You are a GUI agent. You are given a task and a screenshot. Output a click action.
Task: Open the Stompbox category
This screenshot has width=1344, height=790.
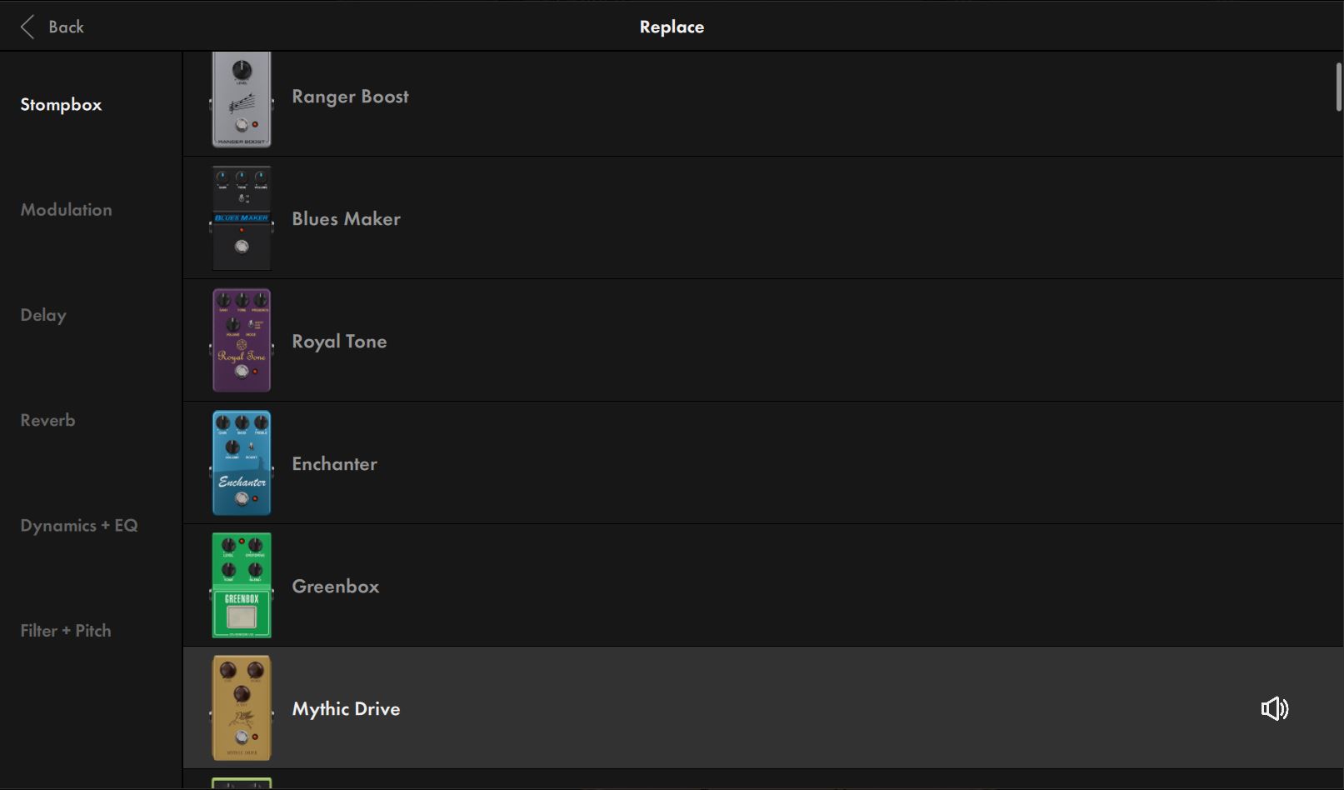click(x=61, y=104)
